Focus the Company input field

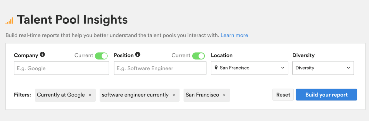[x=61, y=68]
